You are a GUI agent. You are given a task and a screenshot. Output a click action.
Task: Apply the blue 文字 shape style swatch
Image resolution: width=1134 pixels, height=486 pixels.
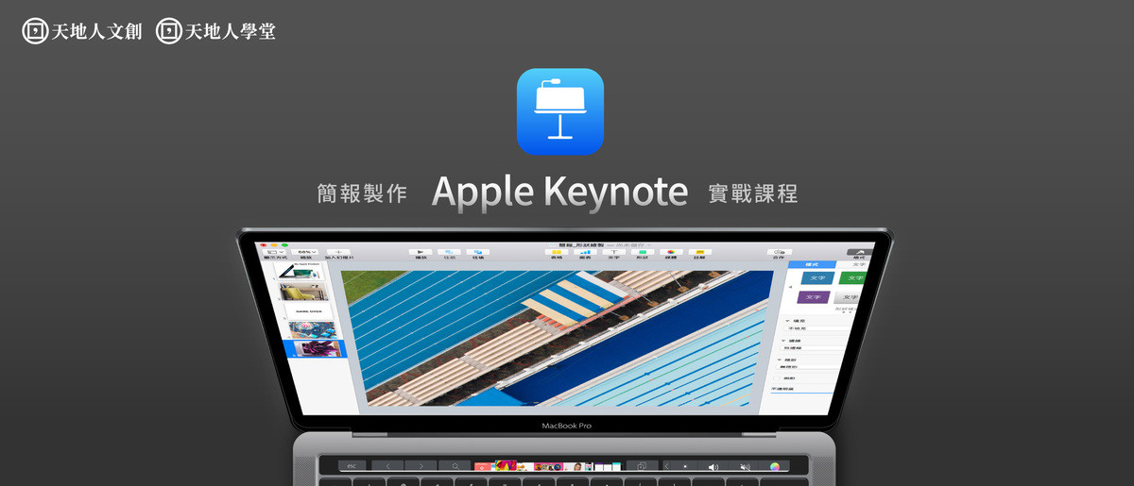tap(817, 277)
